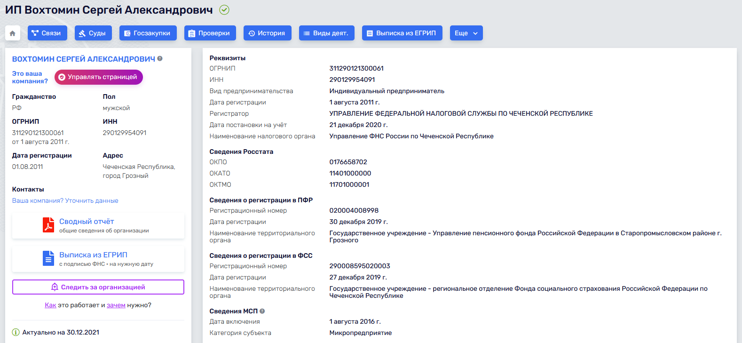
Task: Click help icon next to Сведения МСП
Action: pyautogui.click(x=262, y=311)
